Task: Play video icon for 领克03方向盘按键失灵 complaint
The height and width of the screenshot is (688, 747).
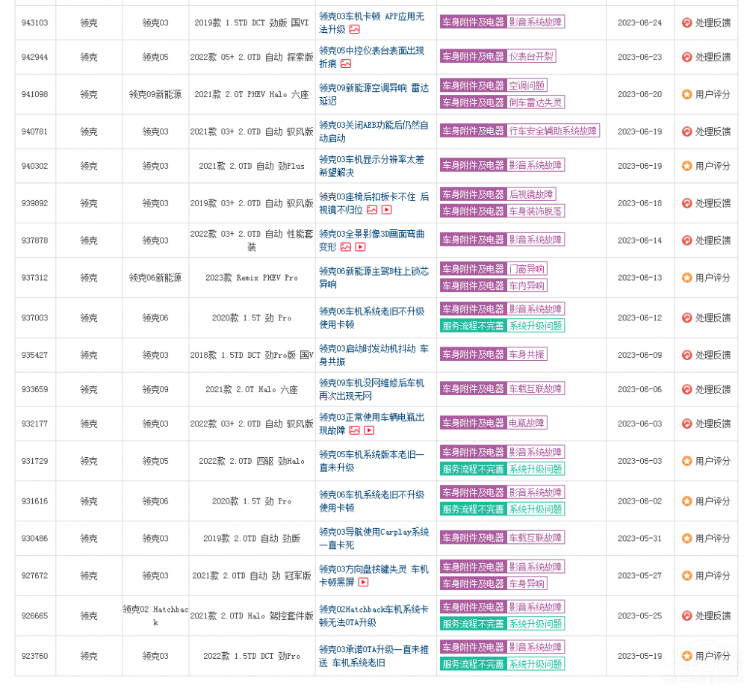Action: (363, 582)
